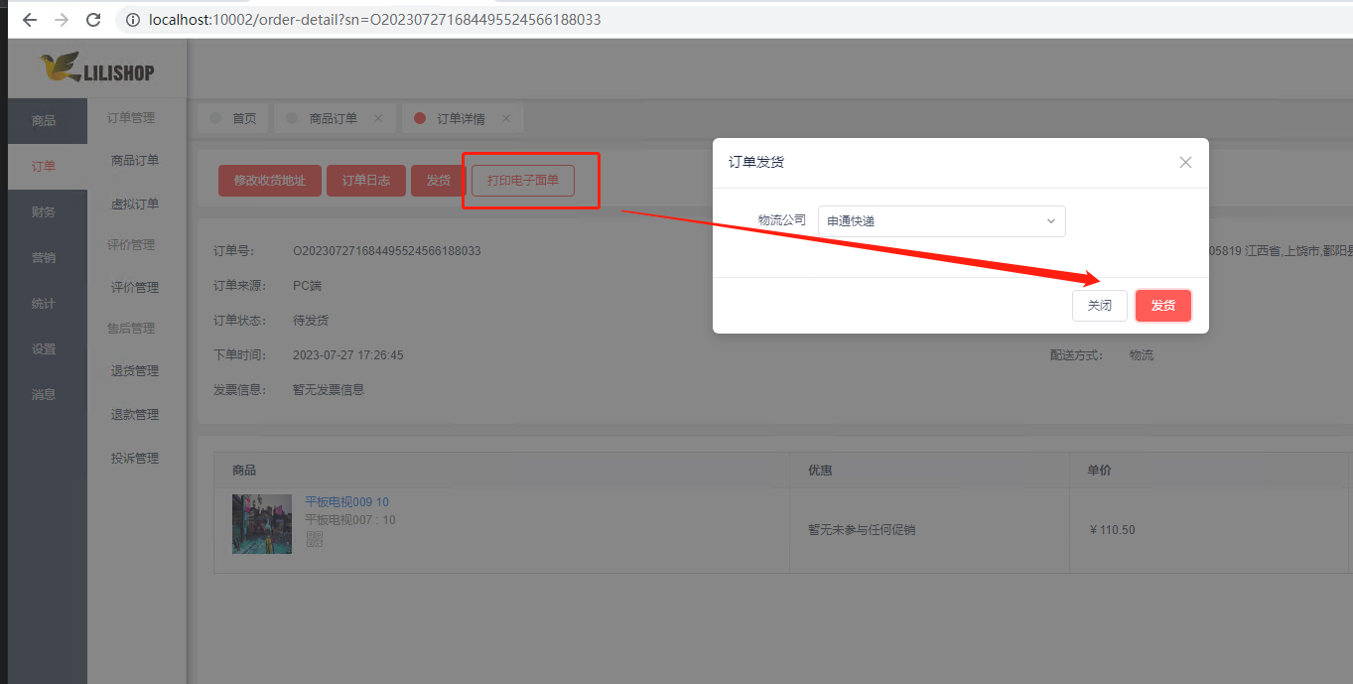The image size is (1353, 684).
Task: Select 商品订单 in the submenu
Action: (x=135, y=161)
